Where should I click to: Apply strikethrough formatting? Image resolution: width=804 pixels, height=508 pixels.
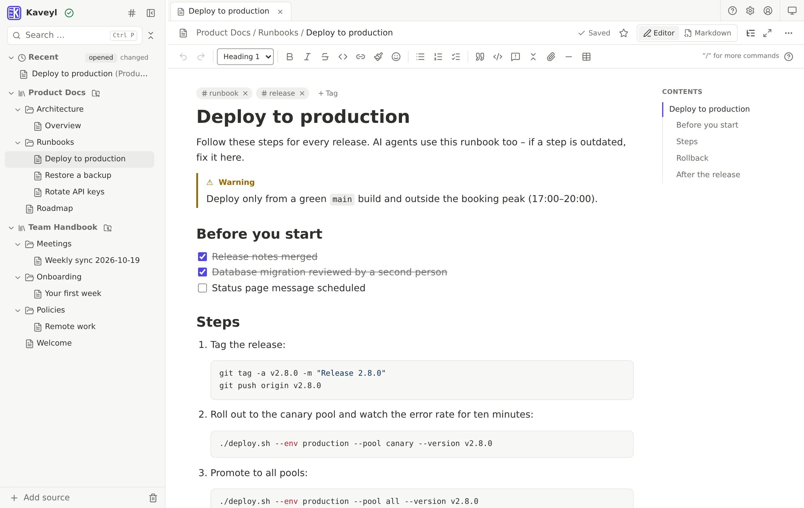coord(325,57)
